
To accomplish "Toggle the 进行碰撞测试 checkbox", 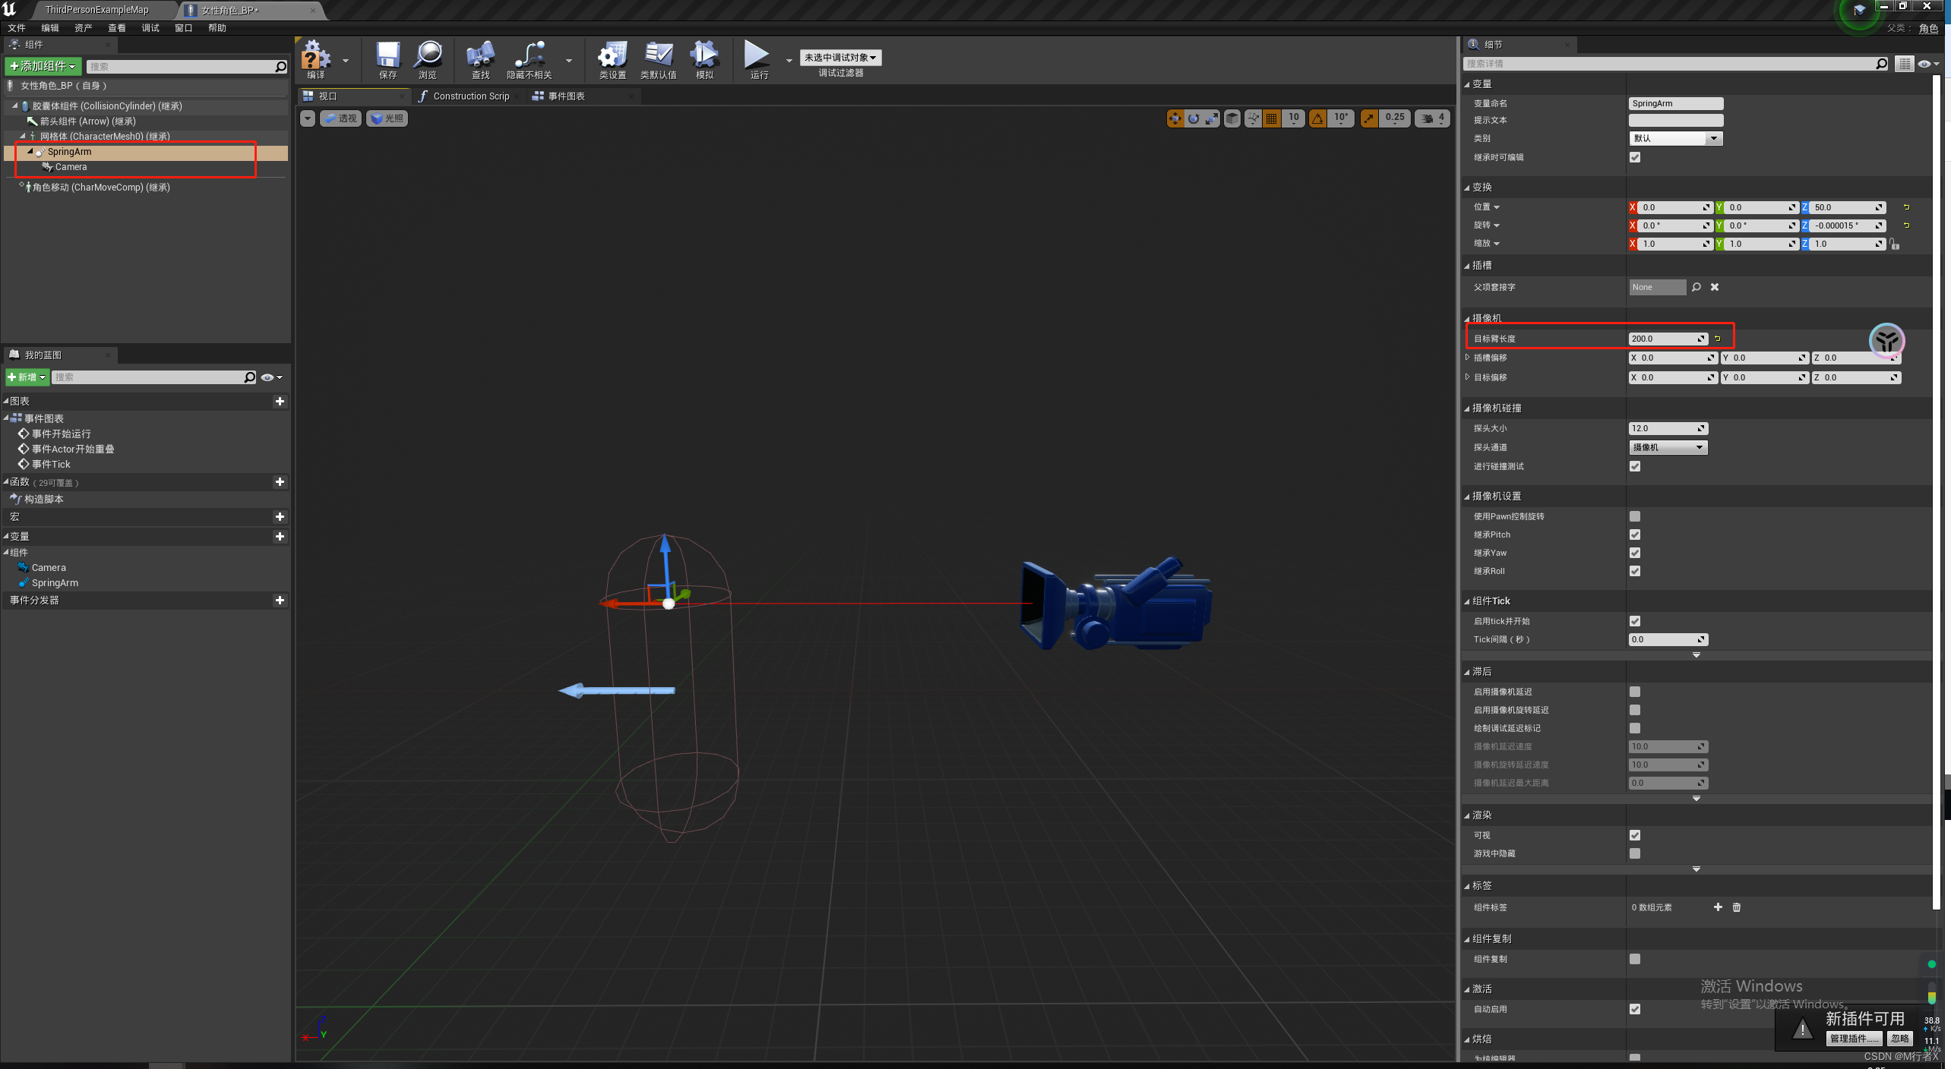I will coord(1635,466).
